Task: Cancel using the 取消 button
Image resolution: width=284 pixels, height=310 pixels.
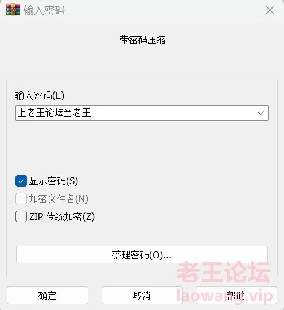Action: [x=142, y=296]
